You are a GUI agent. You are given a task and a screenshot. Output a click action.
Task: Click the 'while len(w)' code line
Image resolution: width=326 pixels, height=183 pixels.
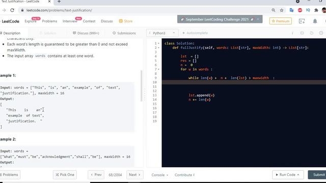(x=231, y=78)
